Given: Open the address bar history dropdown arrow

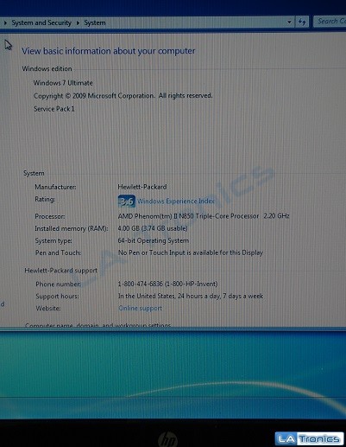Looking at the screenshot, I should tap(289, 22).
